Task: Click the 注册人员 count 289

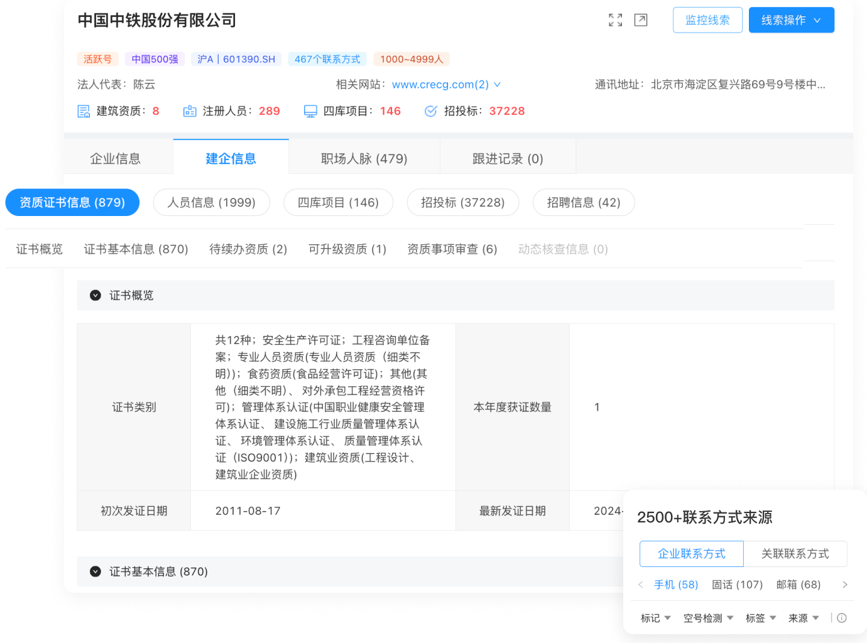Action: point(270,111)
